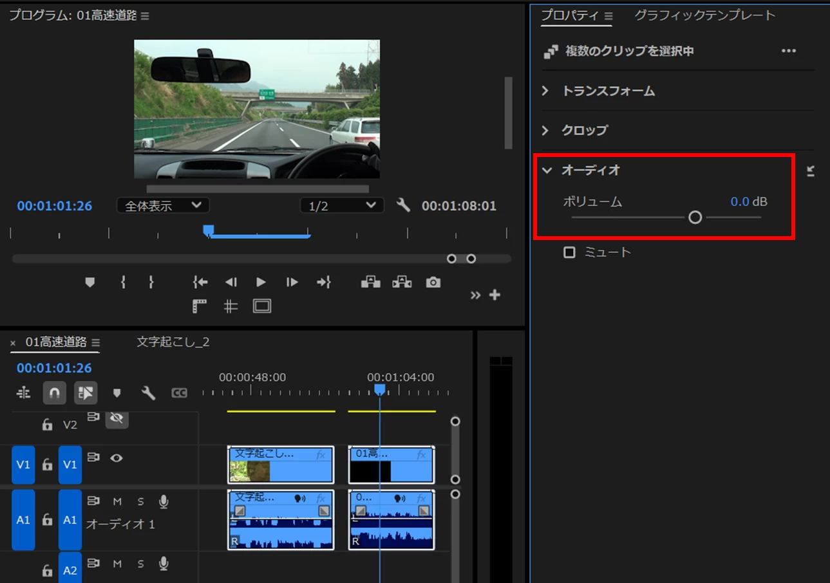
Task: Mute the A2 track with M
Action: coord(117,564)
